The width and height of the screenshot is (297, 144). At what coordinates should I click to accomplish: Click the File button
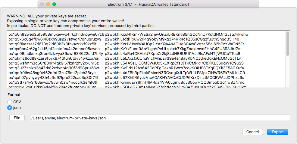[x=17, y=118]
